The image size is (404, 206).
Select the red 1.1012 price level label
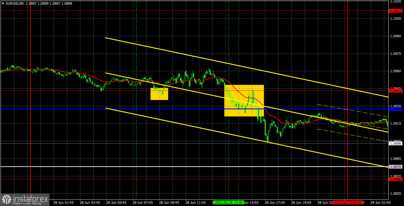pos(396,11)
